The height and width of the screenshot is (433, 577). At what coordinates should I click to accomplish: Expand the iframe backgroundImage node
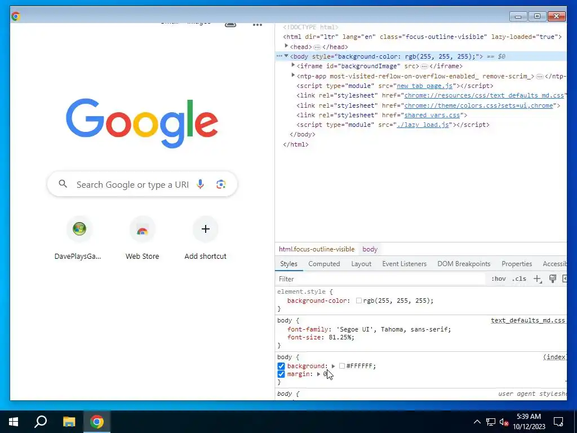293,65
